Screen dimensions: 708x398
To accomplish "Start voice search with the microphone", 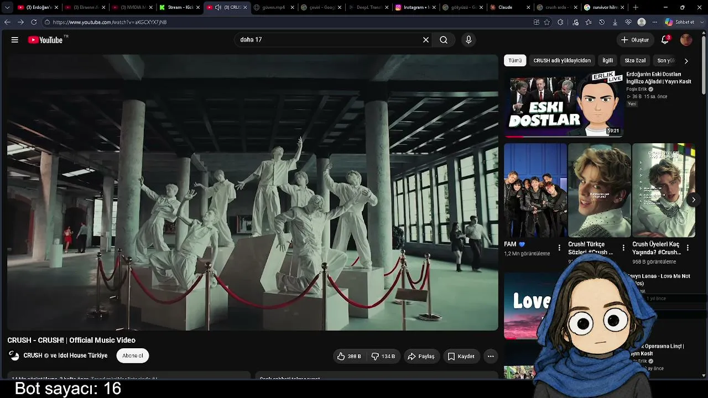I will (x=468, y=40).
